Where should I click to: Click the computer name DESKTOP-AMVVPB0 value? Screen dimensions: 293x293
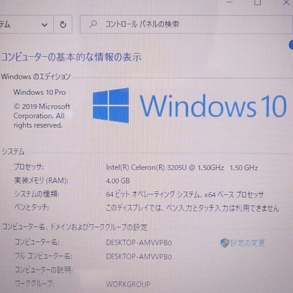point(139,243)
